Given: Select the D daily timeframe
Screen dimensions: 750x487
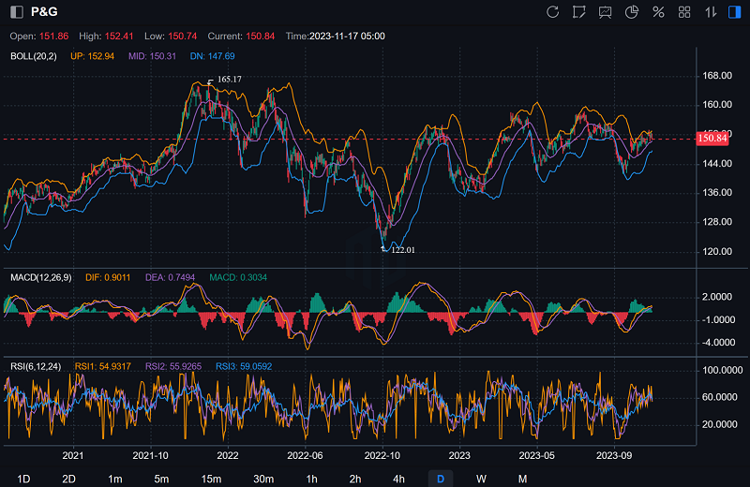Looking at the screenshot, I should 440,479.
